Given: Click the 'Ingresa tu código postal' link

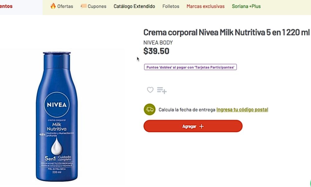Looking at the screenshot, I should tap(242, 110).
